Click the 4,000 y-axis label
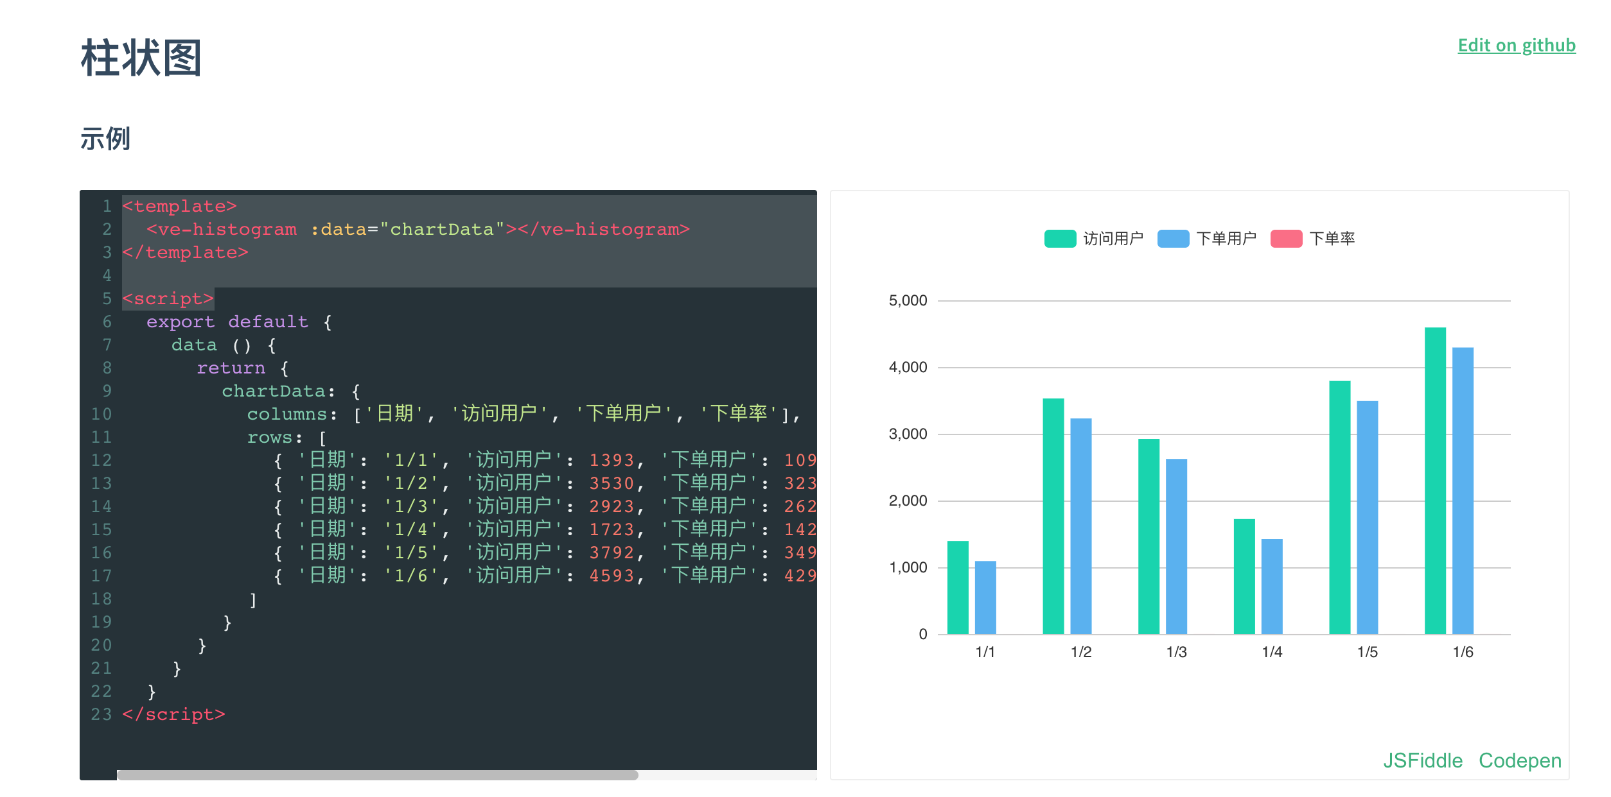The height and width of the screenshot is (797, 1611). tap(908, 367)
